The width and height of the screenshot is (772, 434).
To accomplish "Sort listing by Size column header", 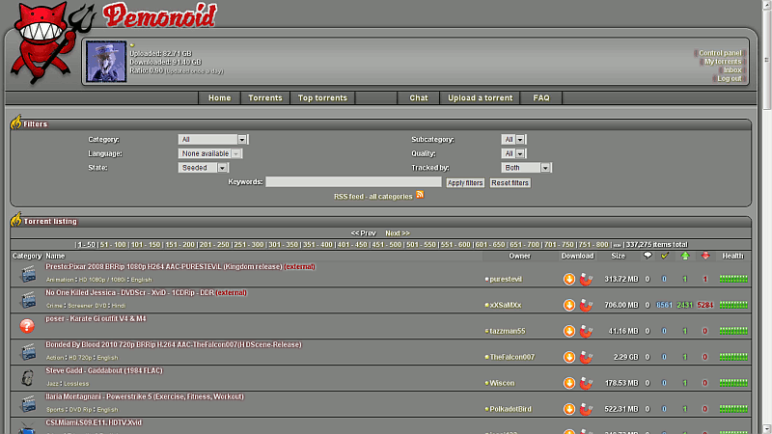I will [618, 256].
